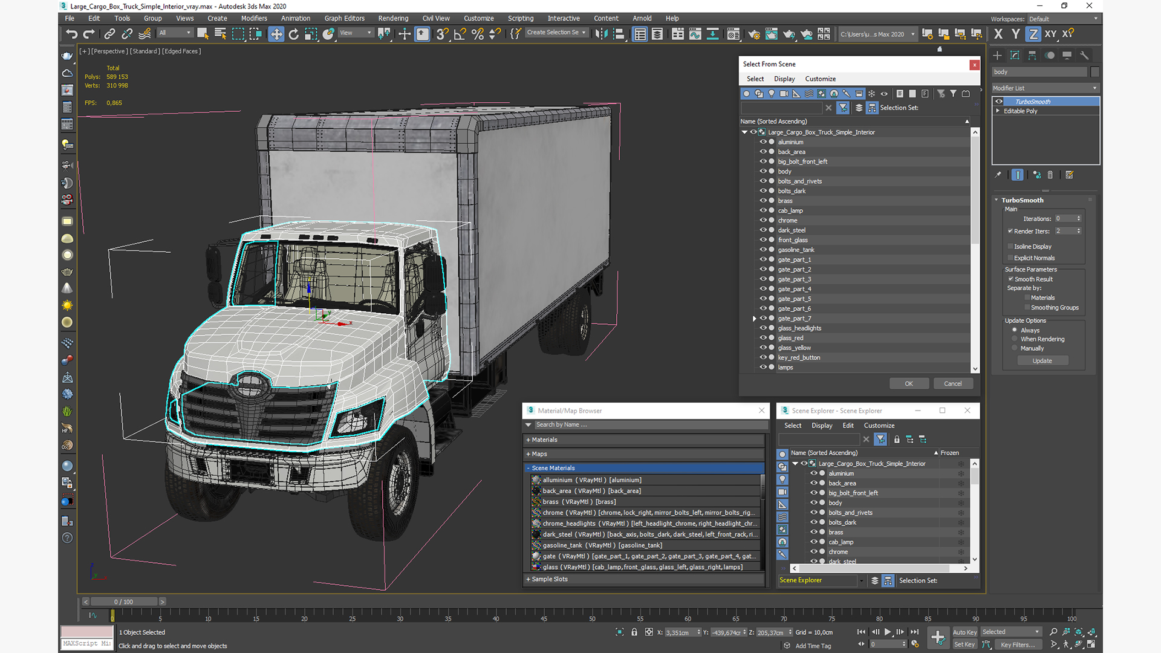The image size is (1161, 653).
Task: Open the Create Selection Set dropdown
Action: pos(556,33)
